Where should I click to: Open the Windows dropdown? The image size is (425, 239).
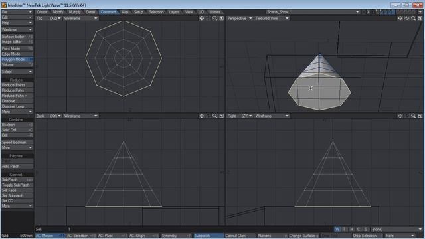[17, 29]
